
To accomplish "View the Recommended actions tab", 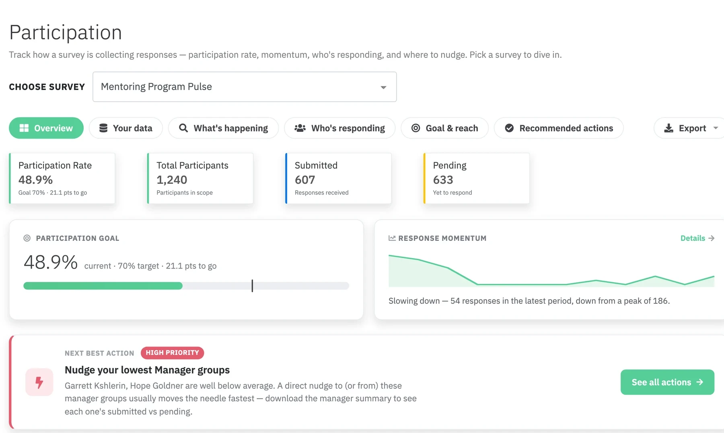I will click(559, 128).
